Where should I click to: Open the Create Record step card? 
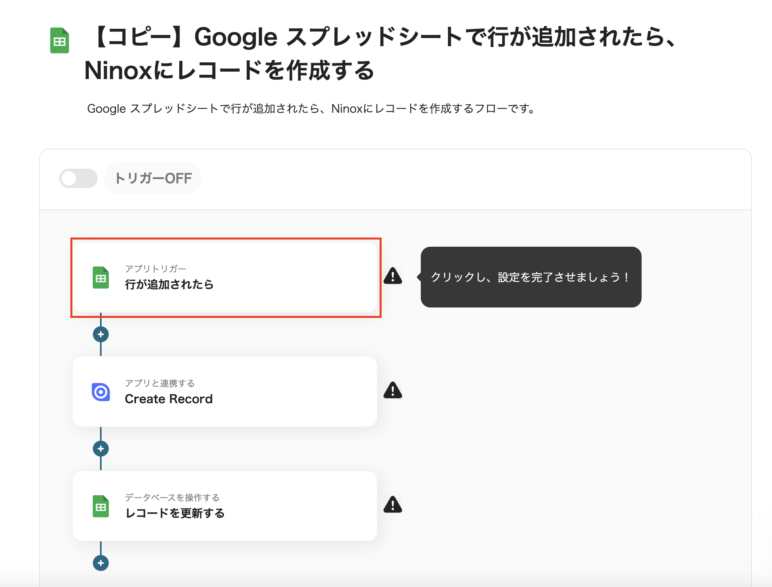[x=225, y=392]
